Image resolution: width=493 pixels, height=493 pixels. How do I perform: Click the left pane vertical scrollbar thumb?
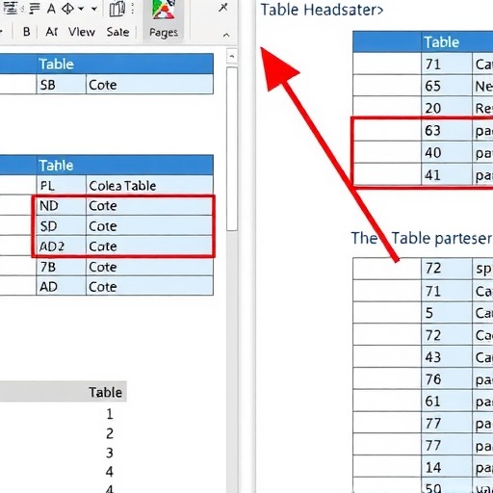point(232,148)
